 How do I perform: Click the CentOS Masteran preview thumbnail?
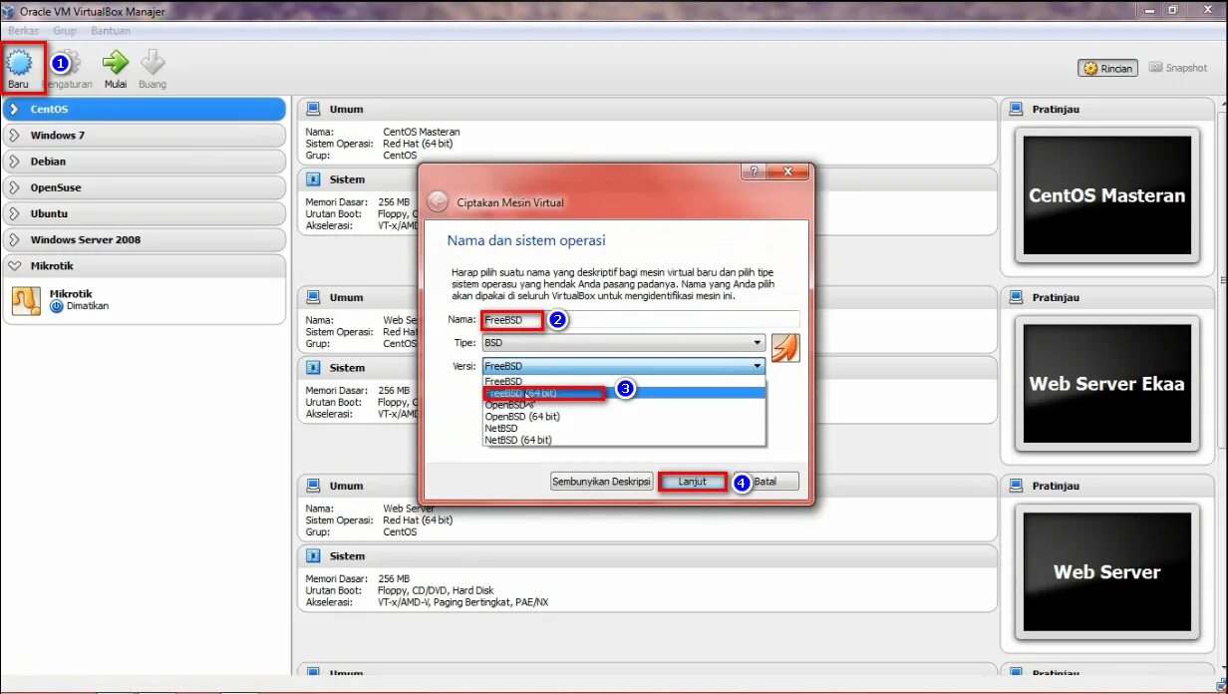1107,195
